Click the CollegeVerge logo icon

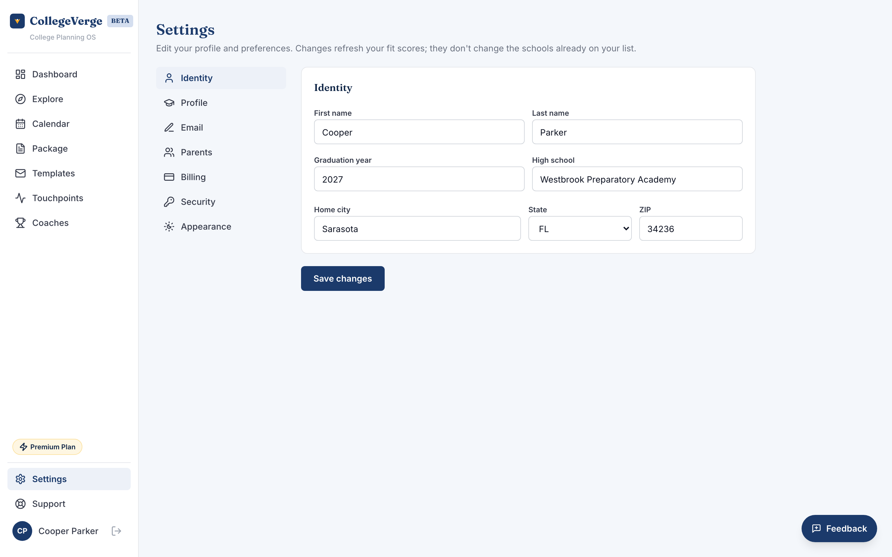tap(17, 21)
